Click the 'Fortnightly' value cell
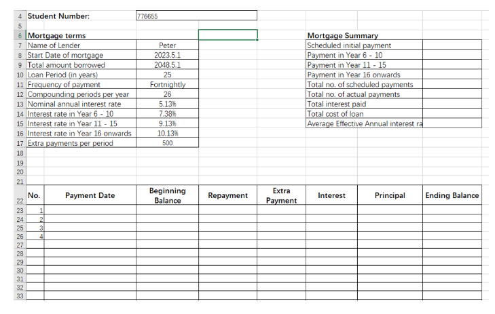 click(167, 84)
